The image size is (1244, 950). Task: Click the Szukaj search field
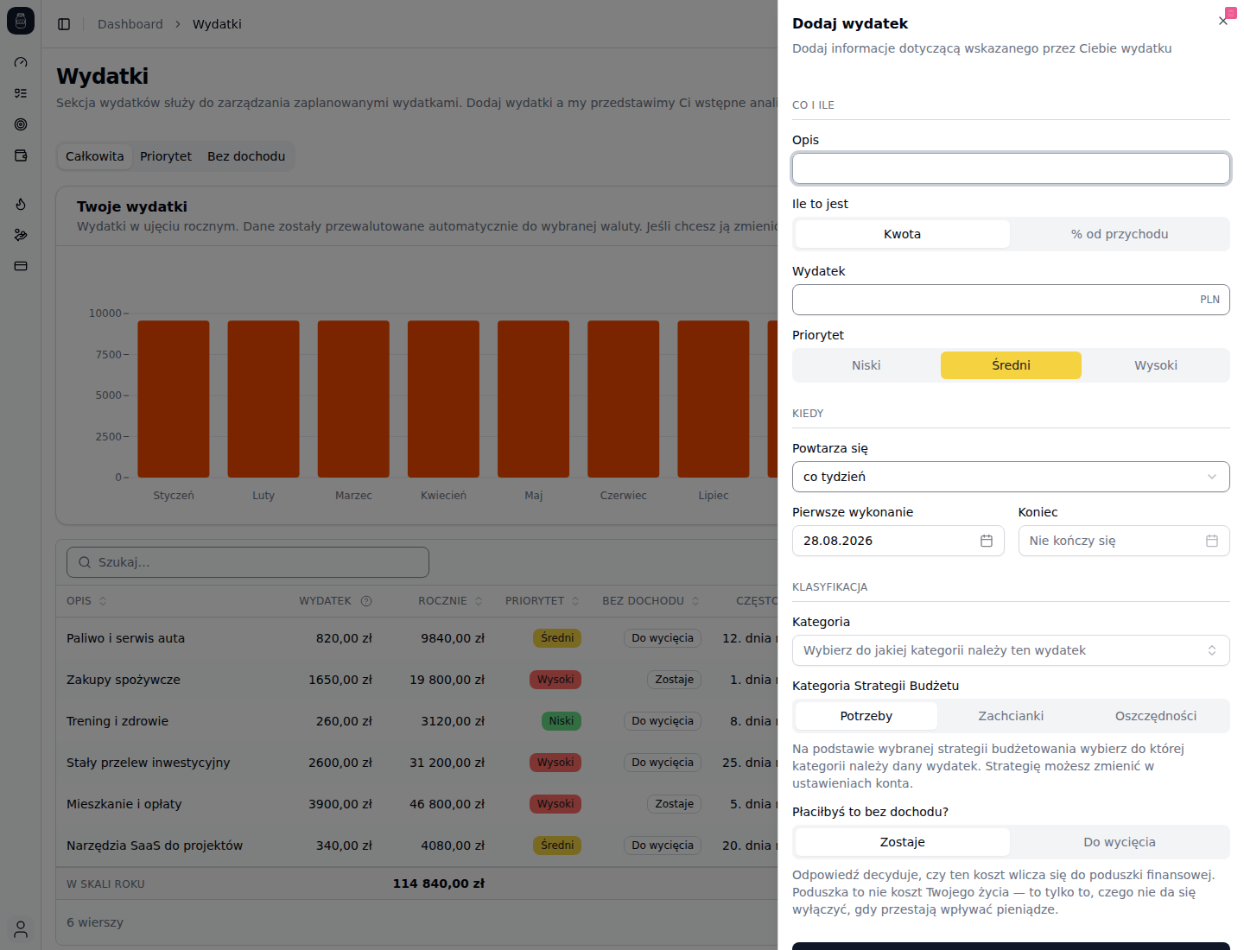(248, 562)
